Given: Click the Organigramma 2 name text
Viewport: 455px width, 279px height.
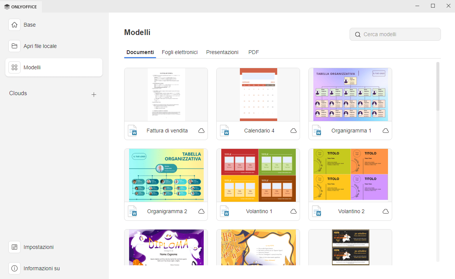Looking at the screenshot, I should tap(167, 211).
